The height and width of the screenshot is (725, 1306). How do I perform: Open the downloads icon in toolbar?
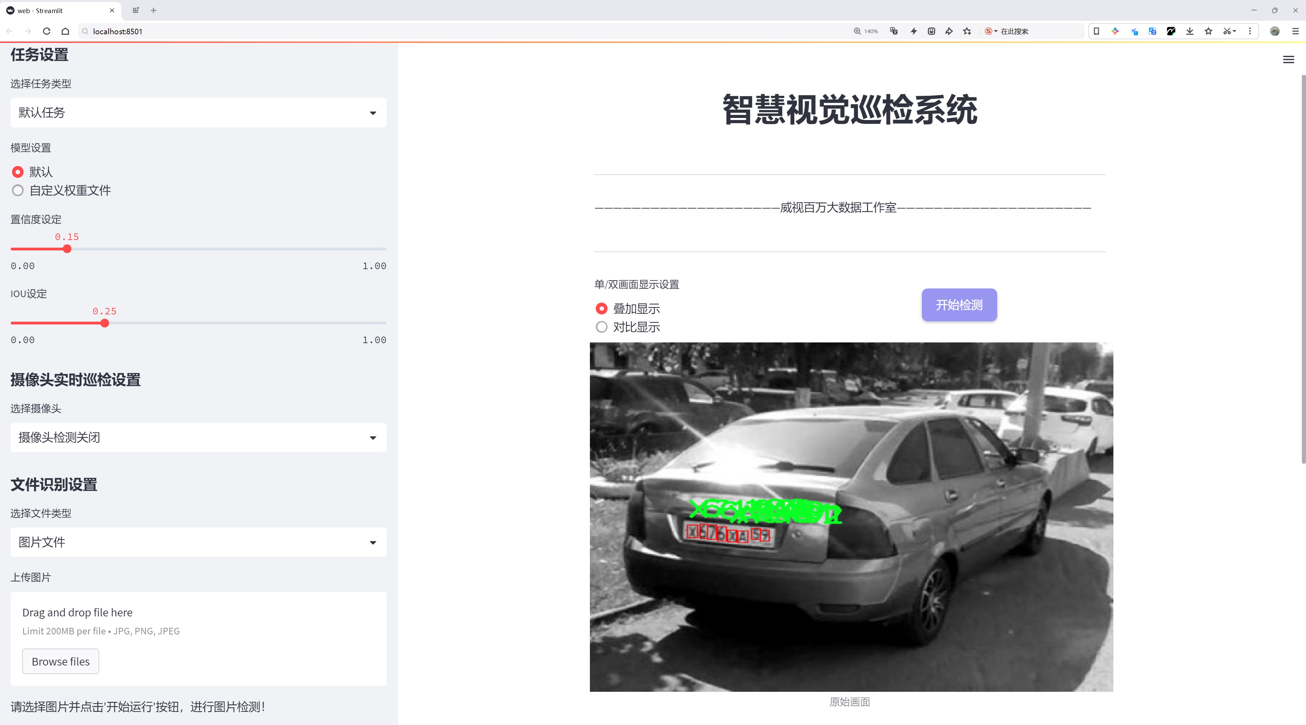pyautogui.click(x=1189, y=31)
